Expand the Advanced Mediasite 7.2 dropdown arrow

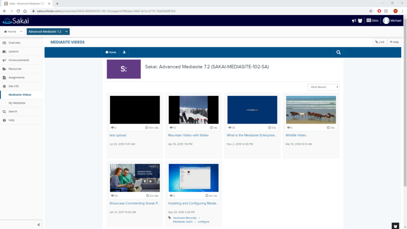(66, 31)
